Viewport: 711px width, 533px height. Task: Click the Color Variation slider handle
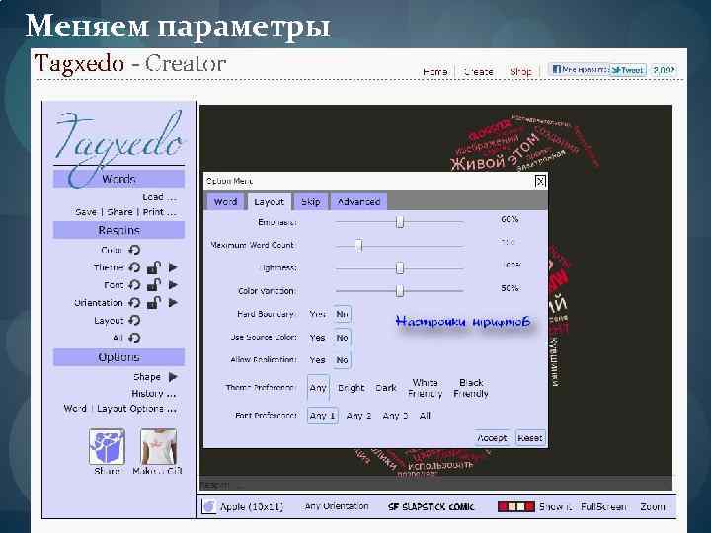[x=400, y=291]
